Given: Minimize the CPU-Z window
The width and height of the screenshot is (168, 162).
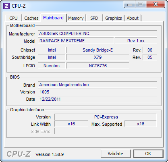Looking at the screenshot, I should (129, 4).
